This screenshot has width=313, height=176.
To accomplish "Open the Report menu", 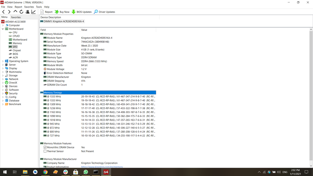I will point(18,7).
